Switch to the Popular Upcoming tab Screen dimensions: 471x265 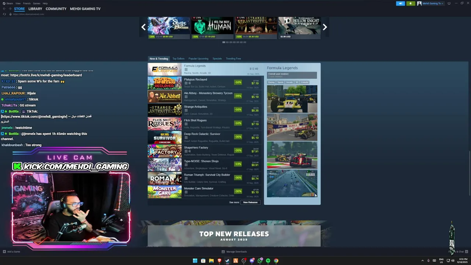(x=198, y=59)
